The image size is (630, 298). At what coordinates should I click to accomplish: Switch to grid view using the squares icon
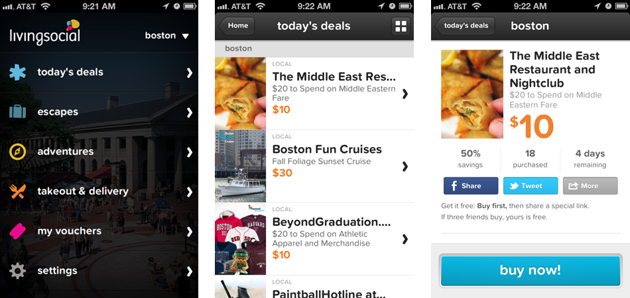401,26
